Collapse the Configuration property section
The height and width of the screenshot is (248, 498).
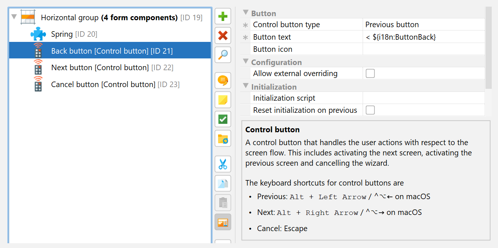tap(246, 62)
